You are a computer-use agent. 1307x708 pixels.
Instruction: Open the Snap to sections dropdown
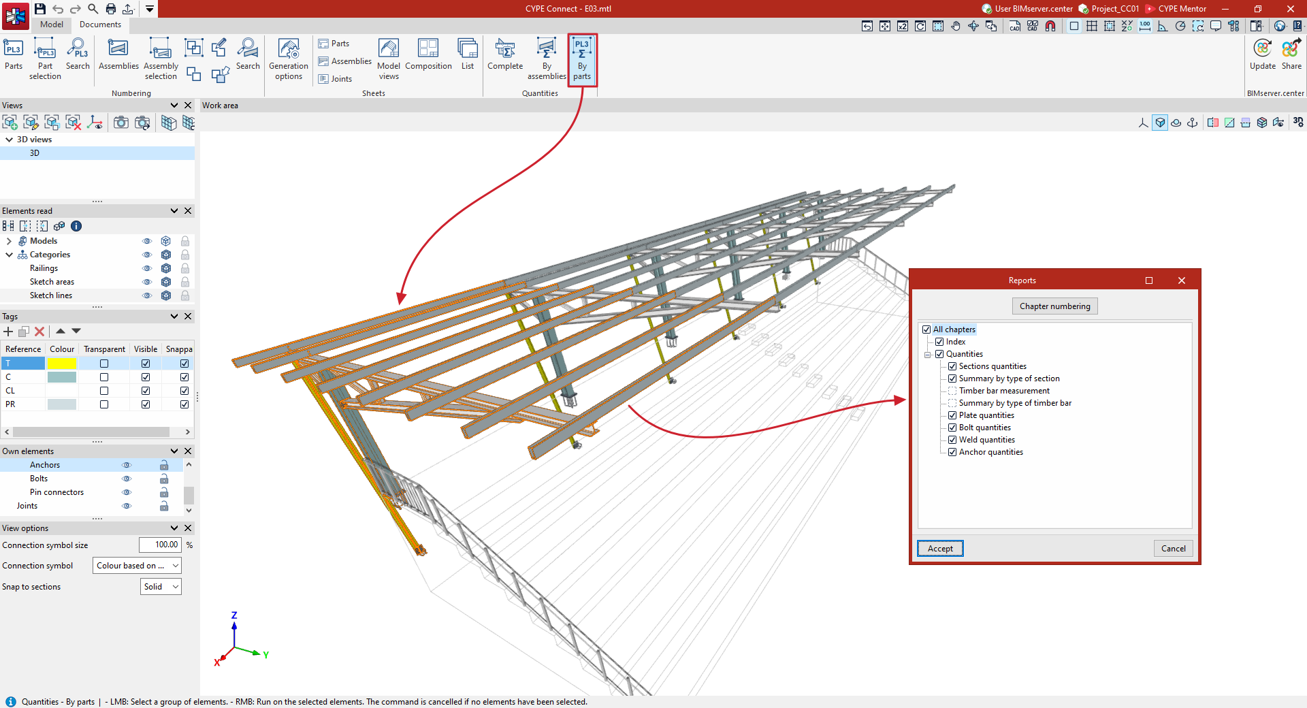point(161,587)
